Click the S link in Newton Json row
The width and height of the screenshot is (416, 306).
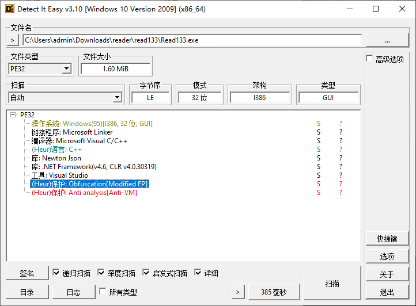coord(319,158)
